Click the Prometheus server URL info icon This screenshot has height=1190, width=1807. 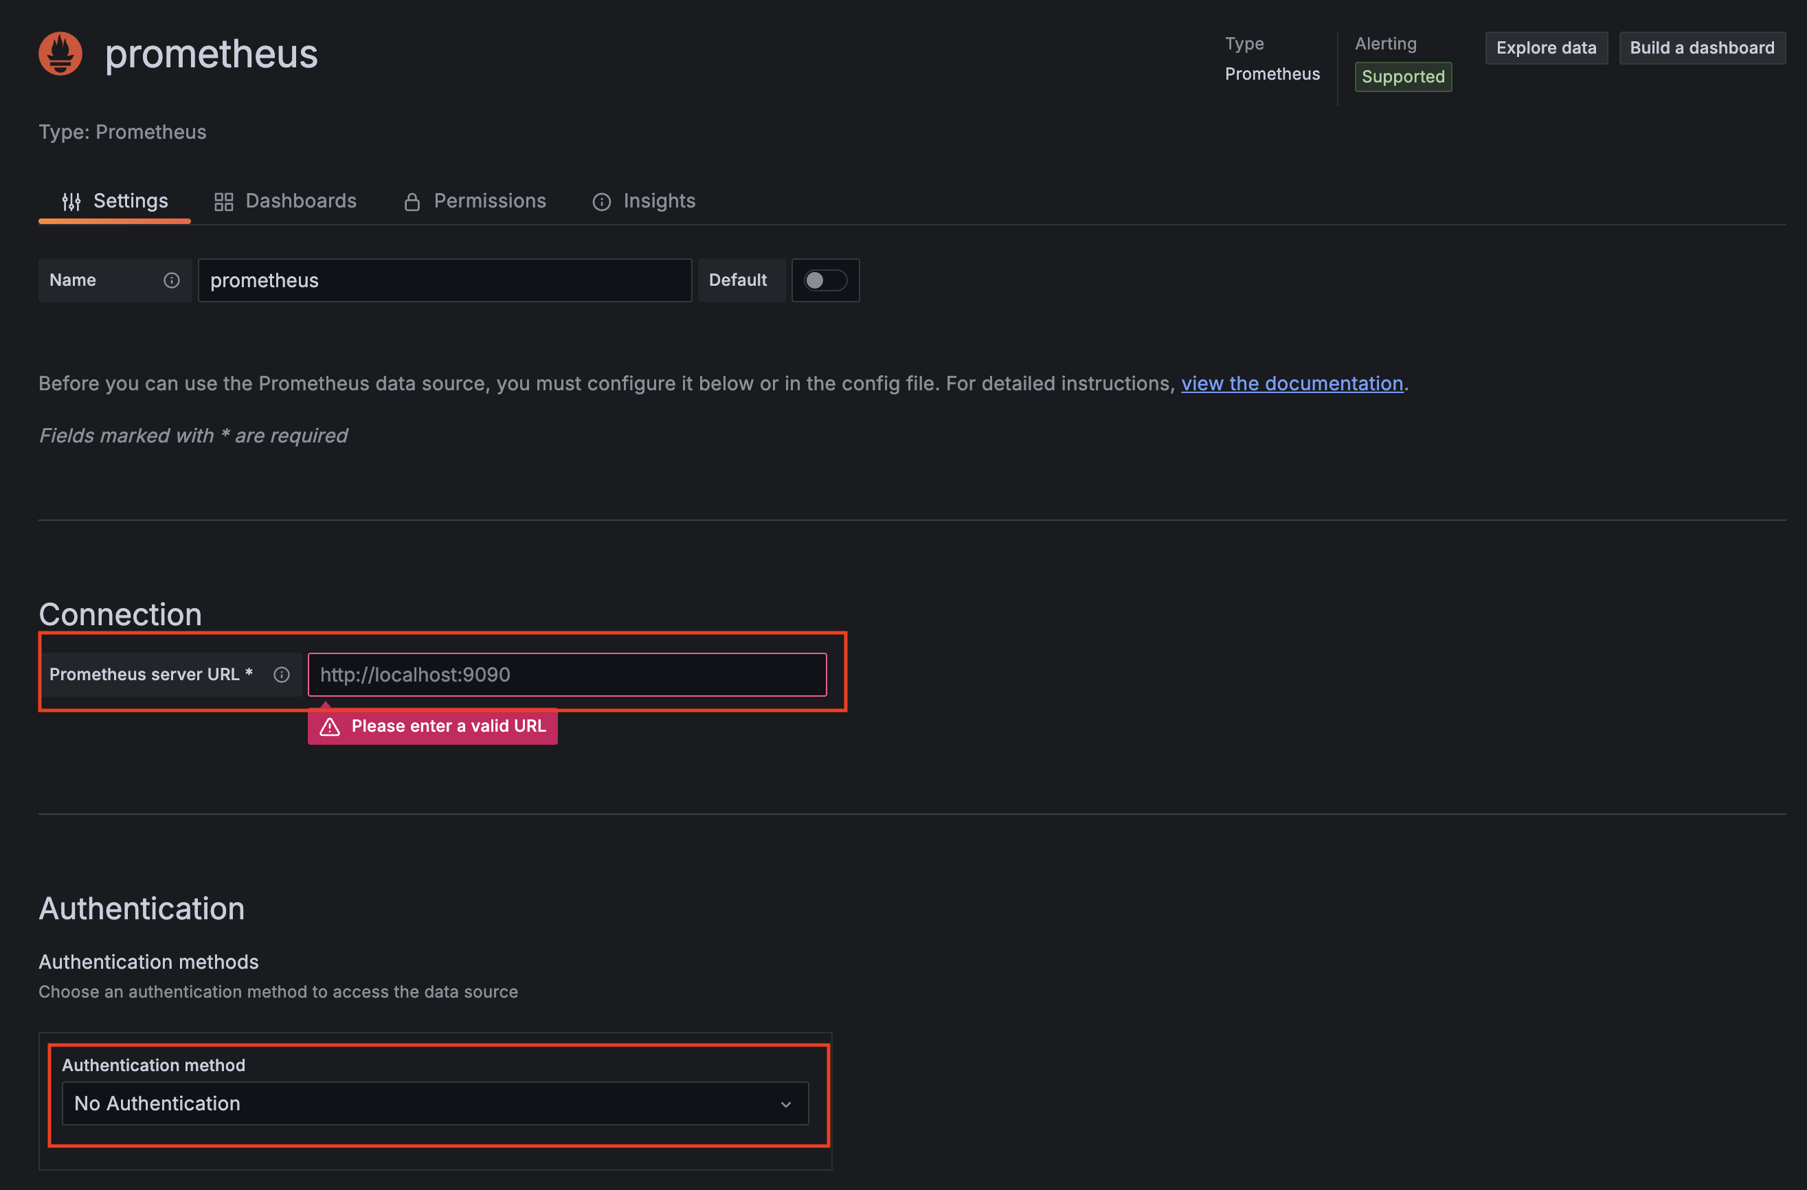coord(281,675)
